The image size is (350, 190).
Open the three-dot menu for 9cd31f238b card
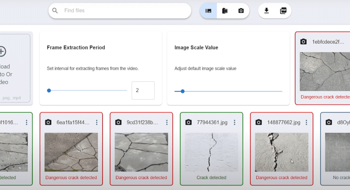(x=167, y=123)
